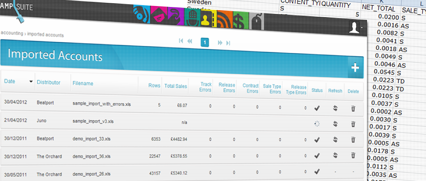This screenshot has height=181, width=426.
Task: Delete the demo_import_36.xls import
Action: tap(353, 155)
